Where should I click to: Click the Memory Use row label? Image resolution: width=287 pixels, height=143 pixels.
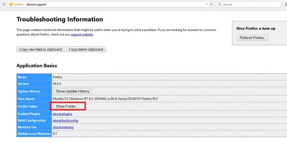click(27, 127)
